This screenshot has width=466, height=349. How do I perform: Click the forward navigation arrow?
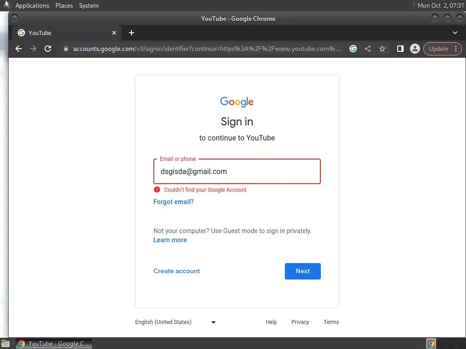(33, 49)
